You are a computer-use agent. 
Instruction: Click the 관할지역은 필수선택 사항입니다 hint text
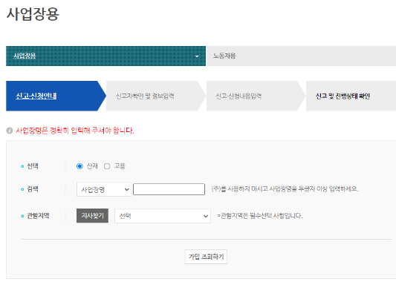[260, 216]
